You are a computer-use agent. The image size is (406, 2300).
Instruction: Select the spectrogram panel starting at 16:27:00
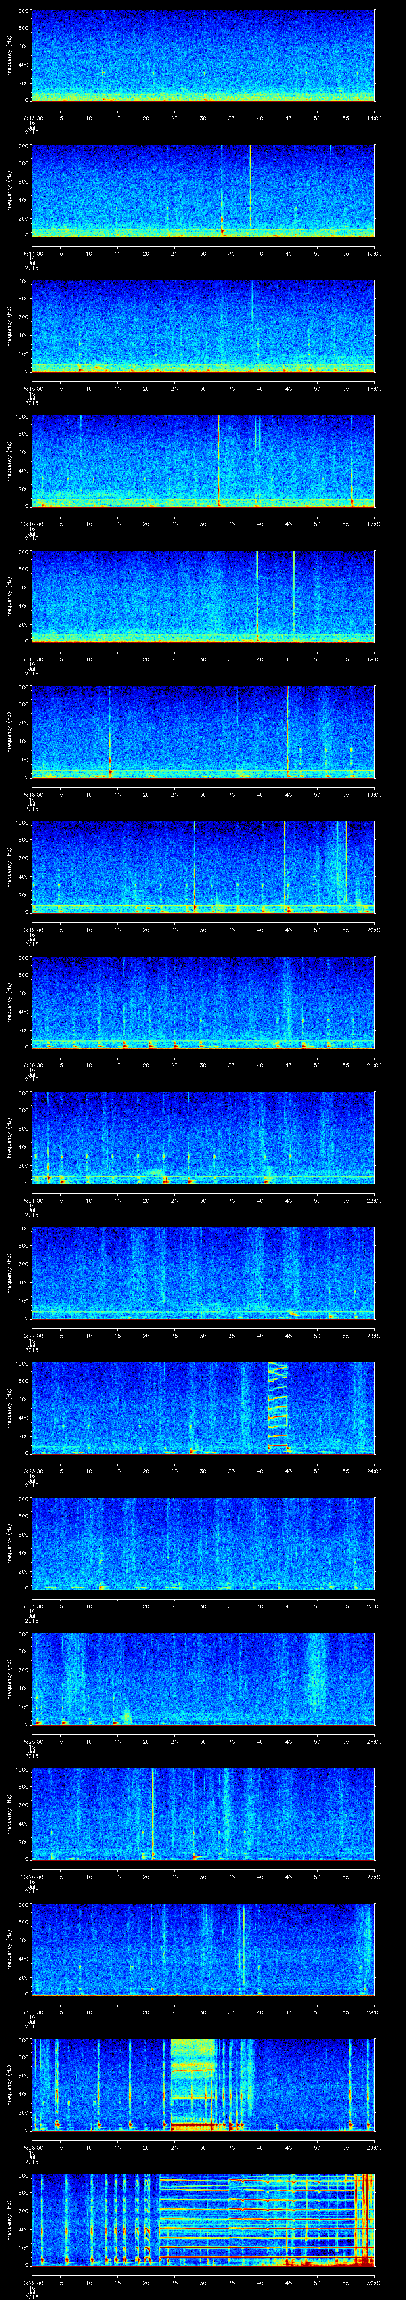[203, 1949]
